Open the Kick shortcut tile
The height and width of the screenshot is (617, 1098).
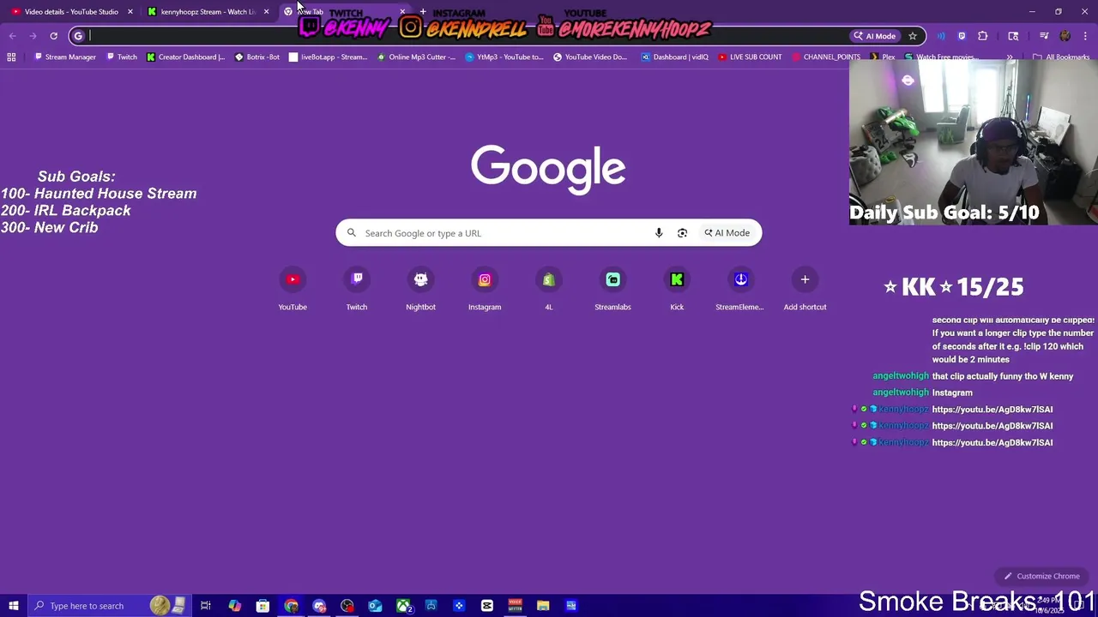[x=677, y=290]
